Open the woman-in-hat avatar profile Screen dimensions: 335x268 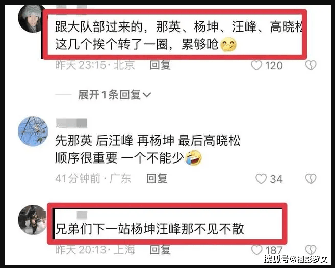pos(31,19)
